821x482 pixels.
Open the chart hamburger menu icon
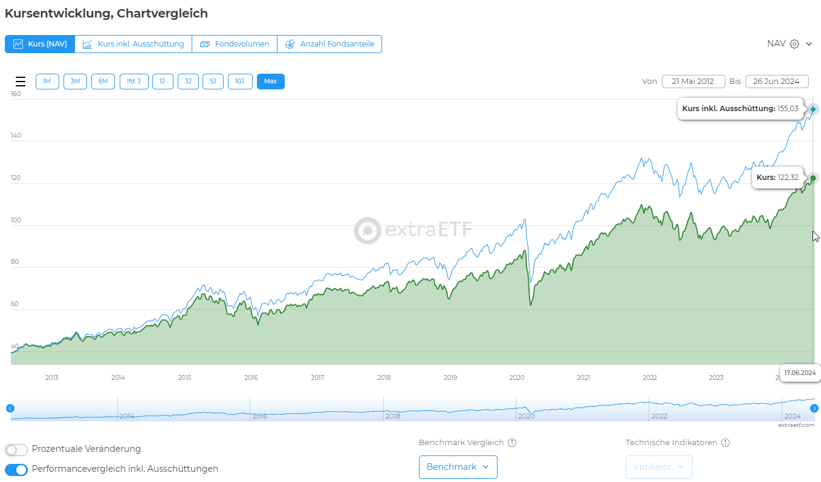point(21,82)
